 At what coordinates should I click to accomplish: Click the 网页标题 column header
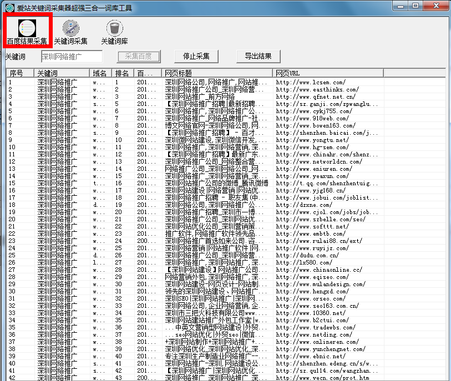click(217, 73)
